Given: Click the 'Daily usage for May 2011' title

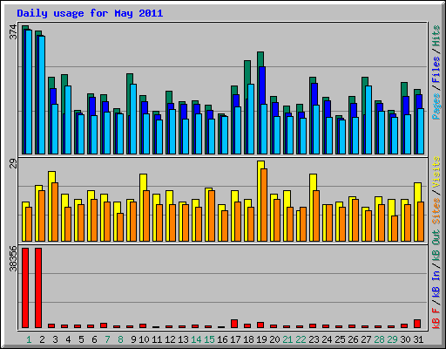Looking at the screenshot, I should click(90, 13).
